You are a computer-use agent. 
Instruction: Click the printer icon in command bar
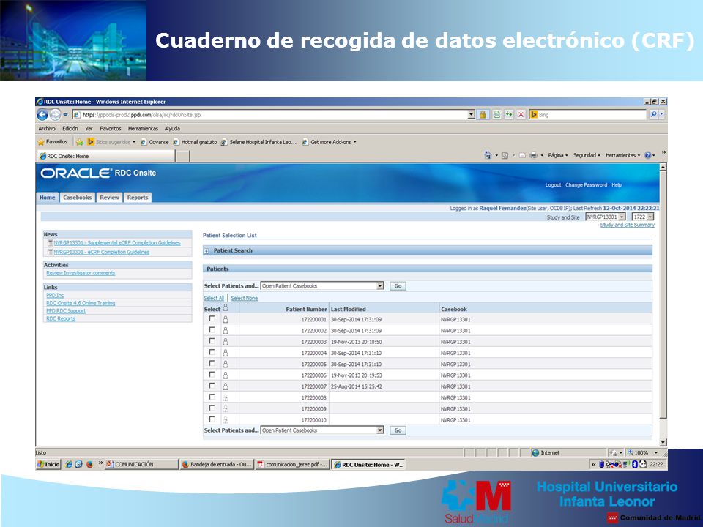[x=534, y=155]
